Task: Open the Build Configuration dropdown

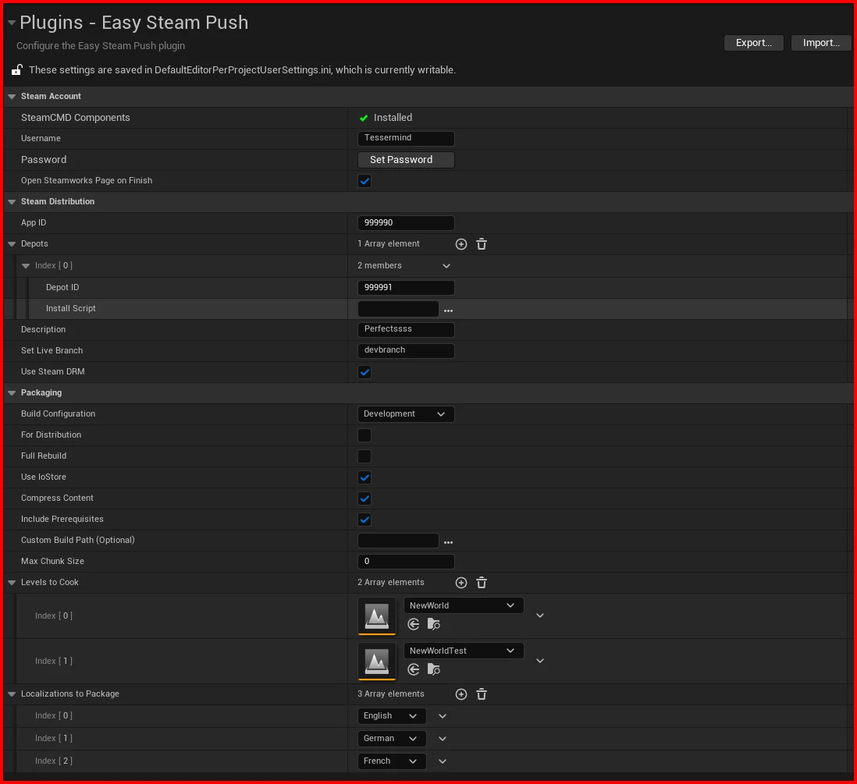Action: (x=406, y=414)
